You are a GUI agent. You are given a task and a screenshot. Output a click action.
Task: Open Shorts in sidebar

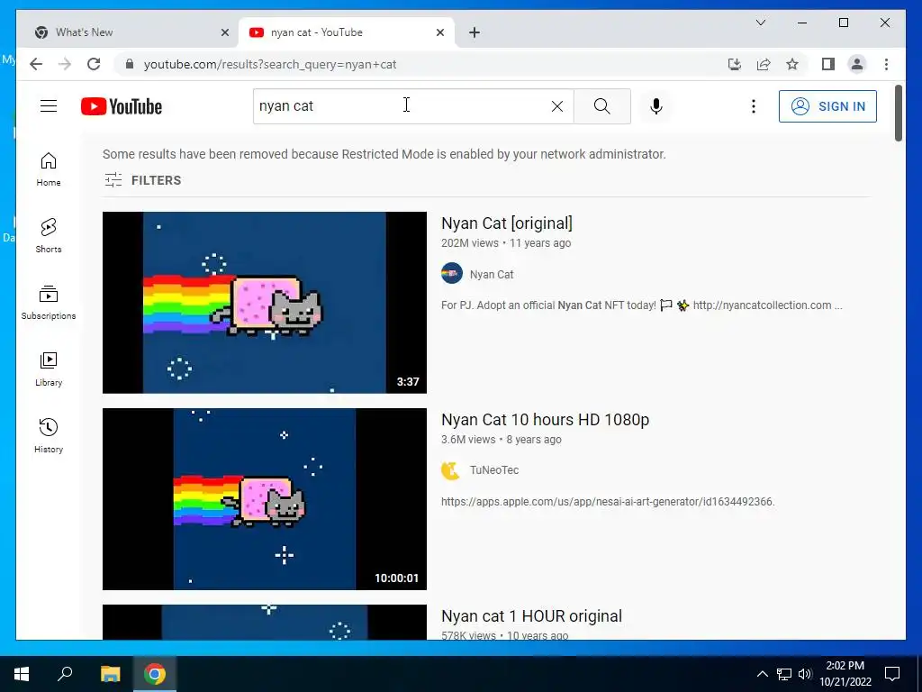pos(49,236)
